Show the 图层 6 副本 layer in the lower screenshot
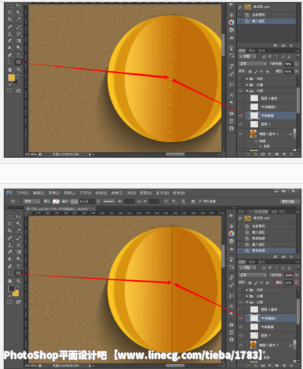The height and width of the screenshot is (369, 303). pos(241,310)
